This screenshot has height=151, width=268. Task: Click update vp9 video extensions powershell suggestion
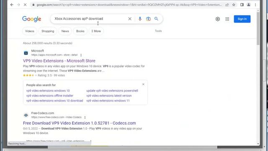112,91
